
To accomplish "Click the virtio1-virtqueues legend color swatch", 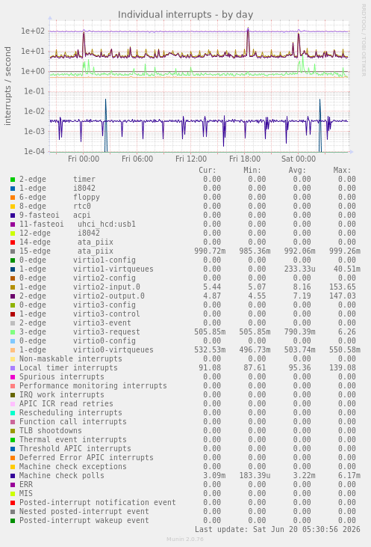I will (x=13, y=269).
